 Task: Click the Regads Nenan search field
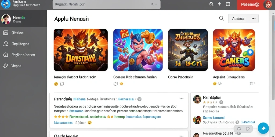(x=106, y=4)
